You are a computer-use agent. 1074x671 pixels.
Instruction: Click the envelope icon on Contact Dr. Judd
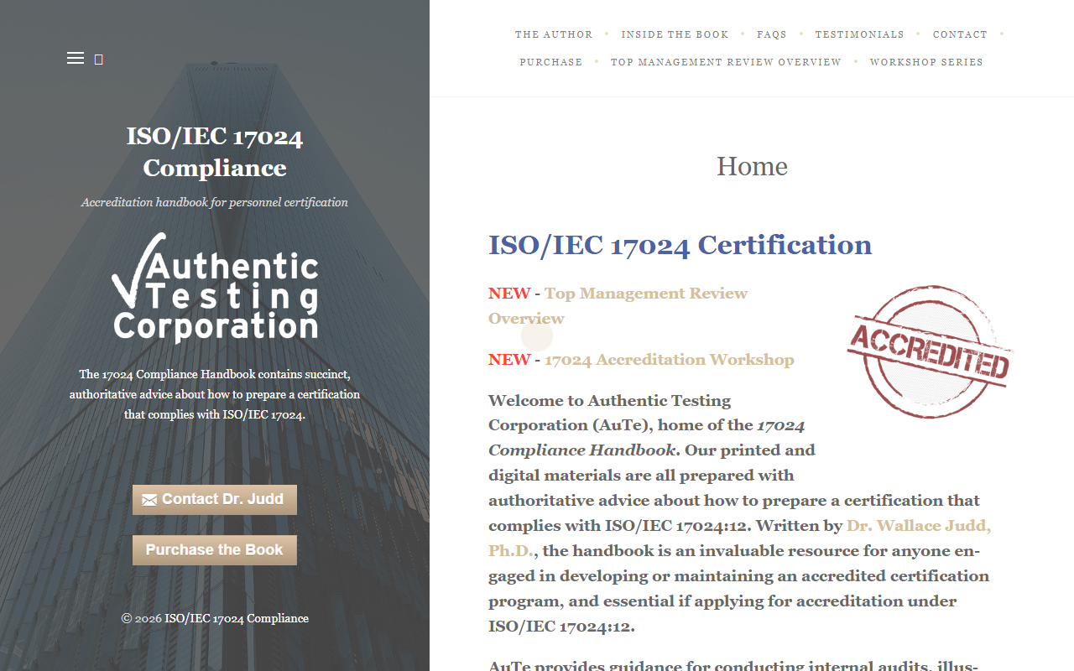coord(149,500)
